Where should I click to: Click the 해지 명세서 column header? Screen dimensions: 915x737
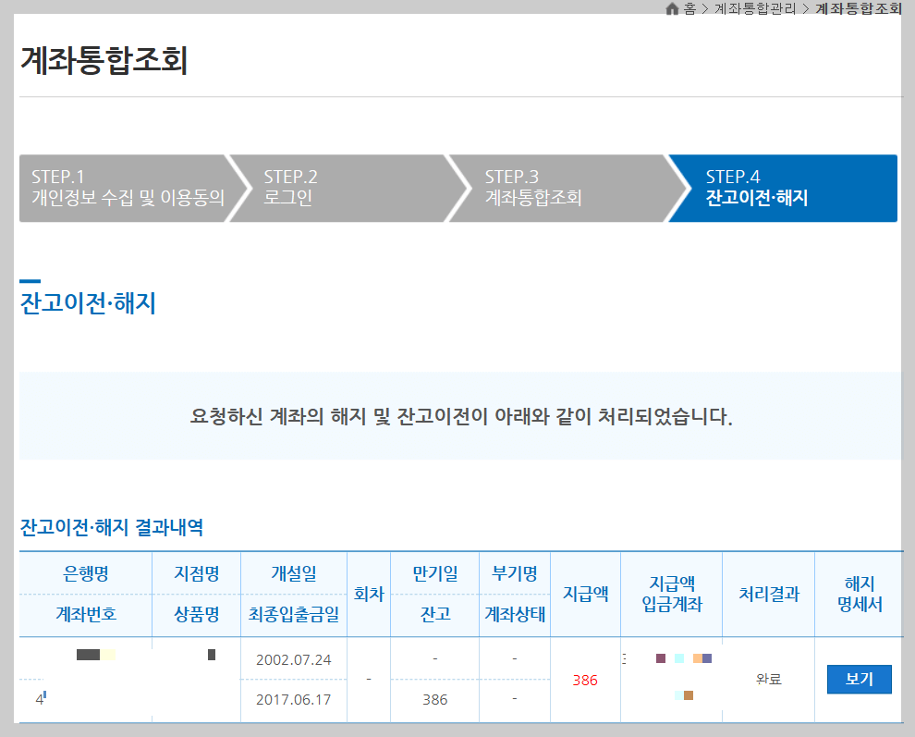(859, 594)
